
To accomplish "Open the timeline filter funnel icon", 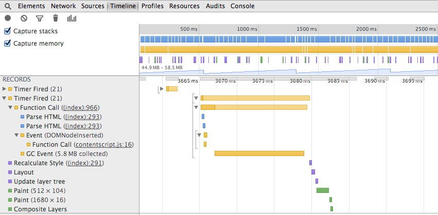I will tap(40, 18).
